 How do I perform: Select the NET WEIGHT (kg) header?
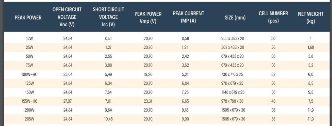click(x=311, y=18)
